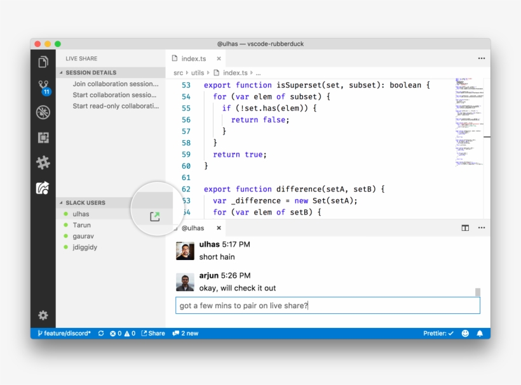Select Slack user Tarun

tap(81, 225)
